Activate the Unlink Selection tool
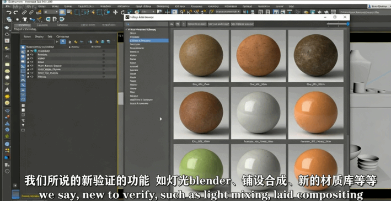The width and height of the screenshot is (391, 201). click(x=31, y=12)
